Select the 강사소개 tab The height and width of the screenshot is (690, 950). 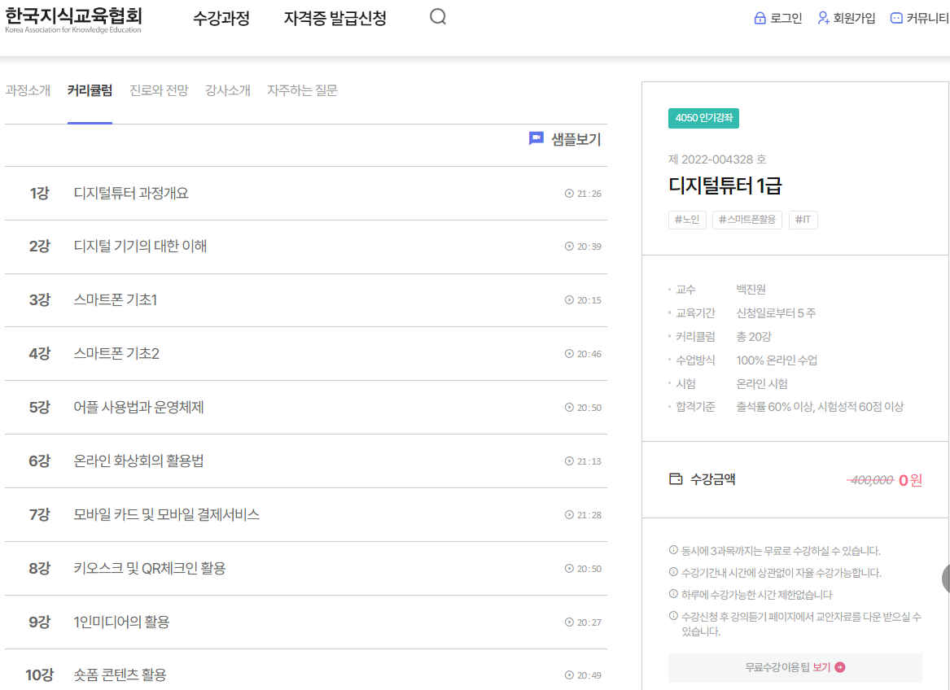(x=228, y=90)
